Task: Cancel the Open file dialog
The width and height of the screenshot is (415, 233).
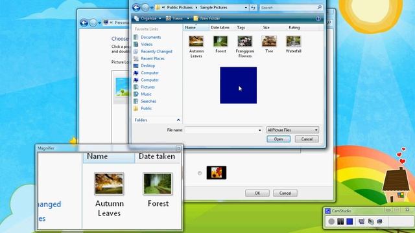Action: click(307, 139)
